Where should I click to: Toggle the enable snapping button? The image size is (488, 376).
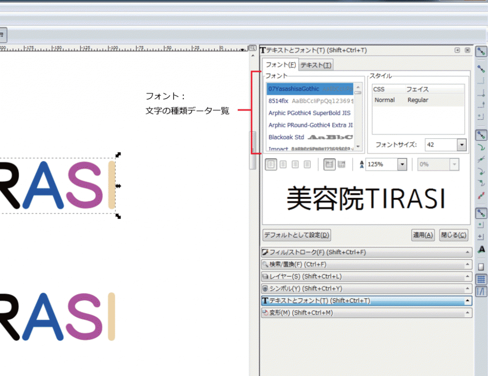tap(481, 51)
